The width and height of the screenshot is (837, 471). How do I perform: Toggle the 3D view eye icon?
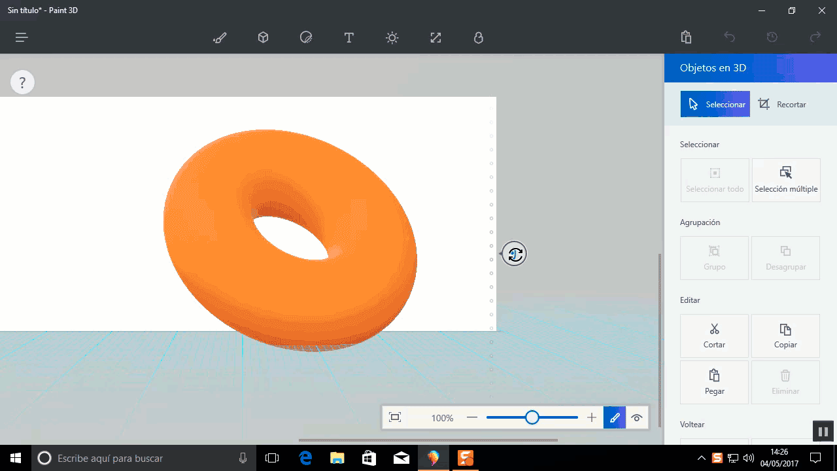[637, 417]
